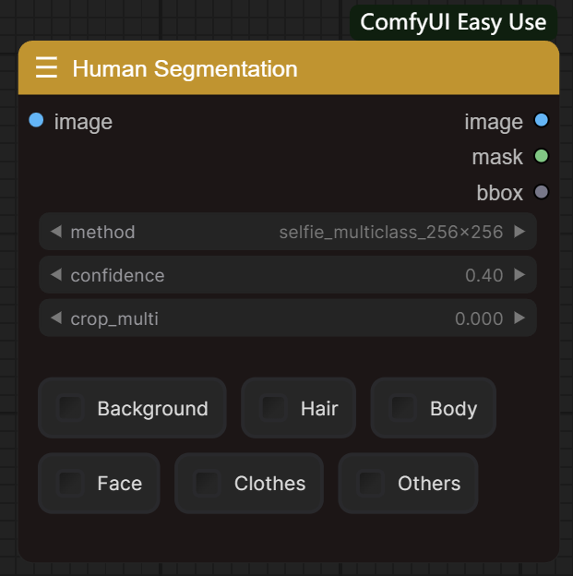
Task: Increase crop_multi with right arrow
Action: tap(519, 318)
